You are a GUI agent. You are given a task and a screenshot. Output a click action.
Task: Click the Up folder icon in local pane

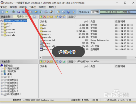pyautogui.click(x=41, y=62)
